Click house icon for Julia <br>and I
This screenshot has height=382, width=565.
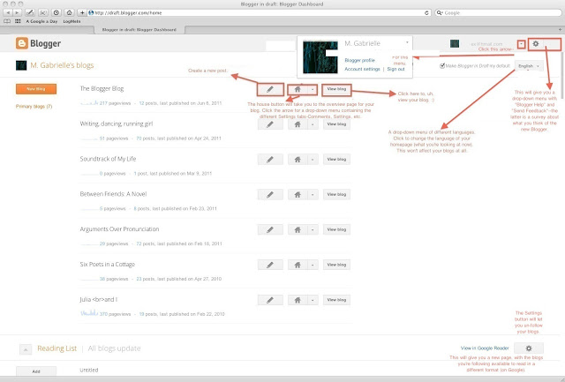298,300
